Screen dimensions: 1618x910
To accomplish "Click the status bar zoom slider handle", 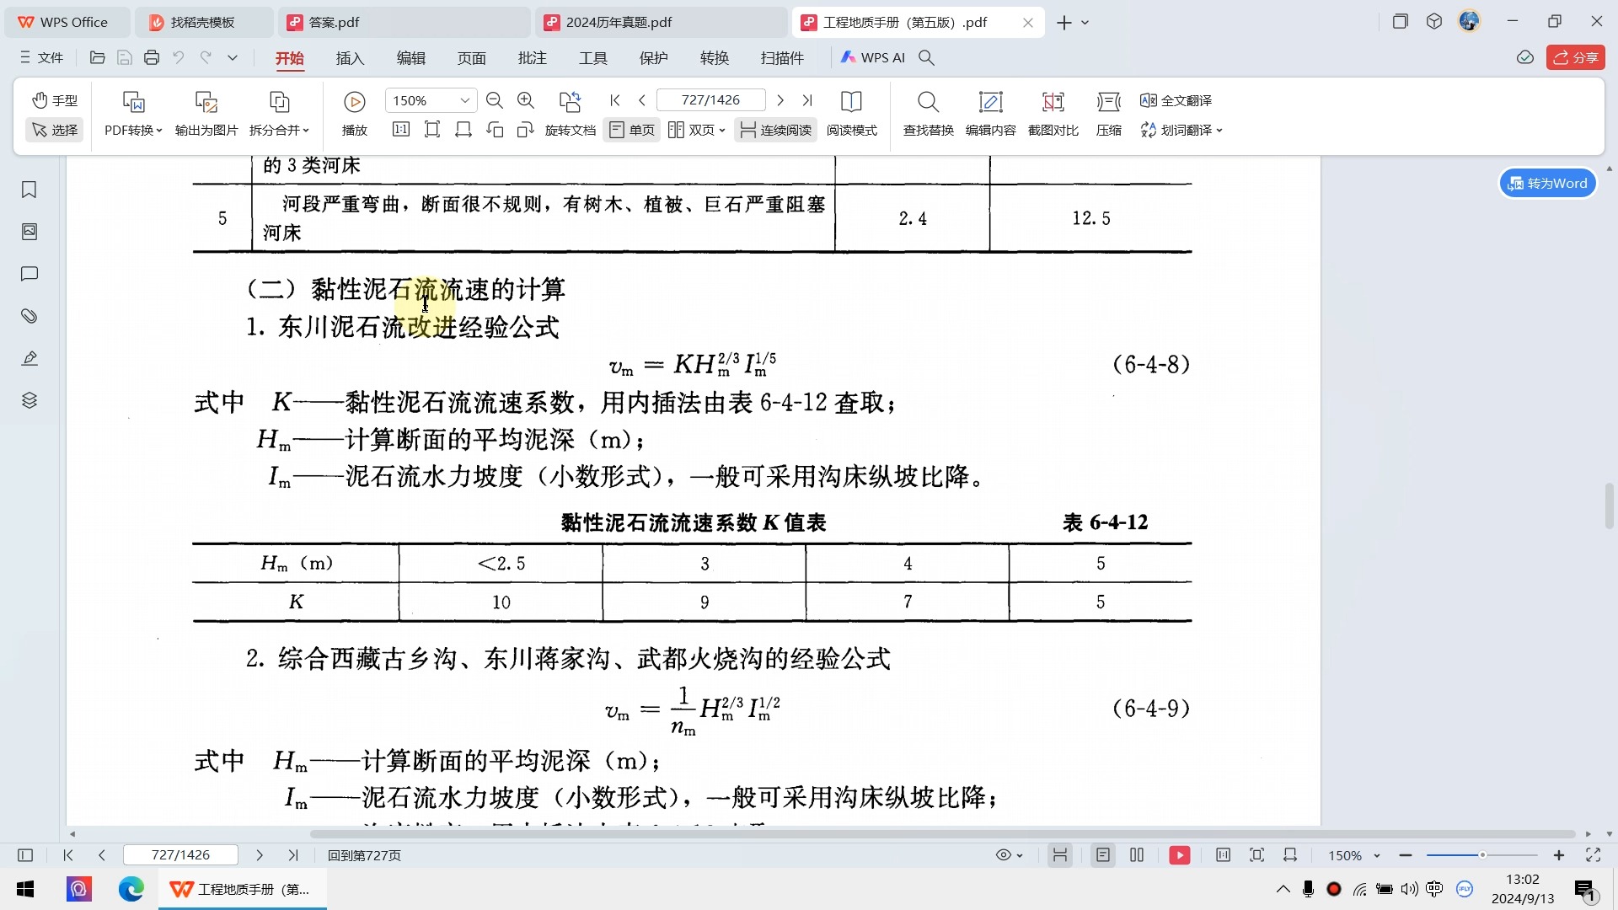I will [1482, 855].
